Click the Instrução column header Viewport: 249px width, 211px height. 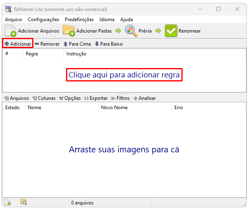tap(154, 54)
